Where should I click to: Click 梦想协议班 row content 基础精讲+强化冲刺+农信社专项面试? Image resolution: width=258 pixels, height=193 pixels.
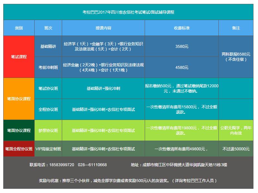point(103,130)
